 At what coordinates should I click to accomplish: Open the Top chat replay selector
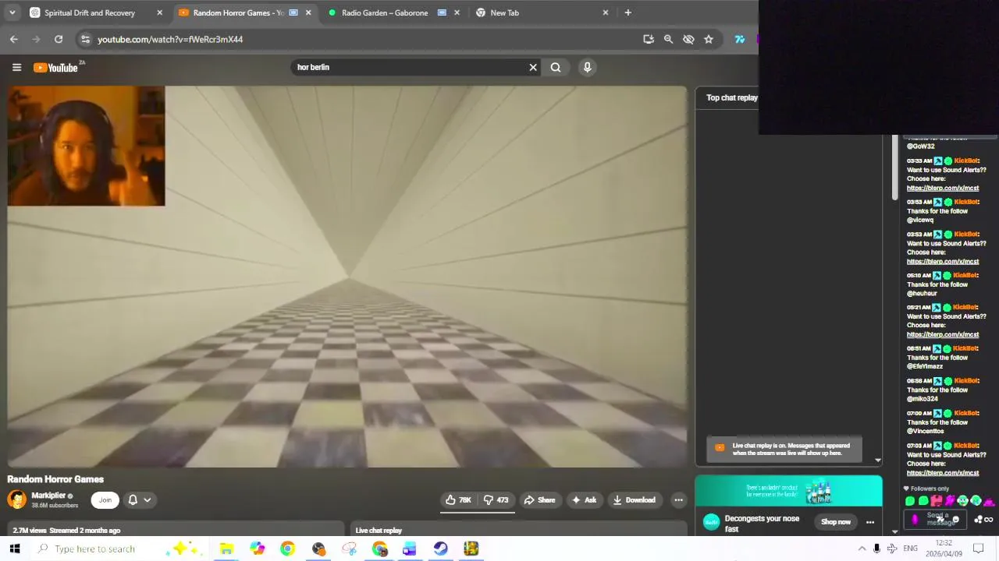[x=732, y=97]
